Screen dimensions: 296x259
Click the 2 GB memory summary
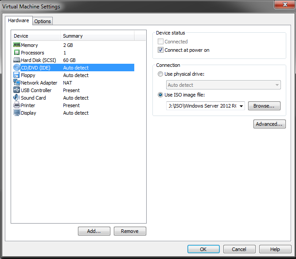pos(68,45)
